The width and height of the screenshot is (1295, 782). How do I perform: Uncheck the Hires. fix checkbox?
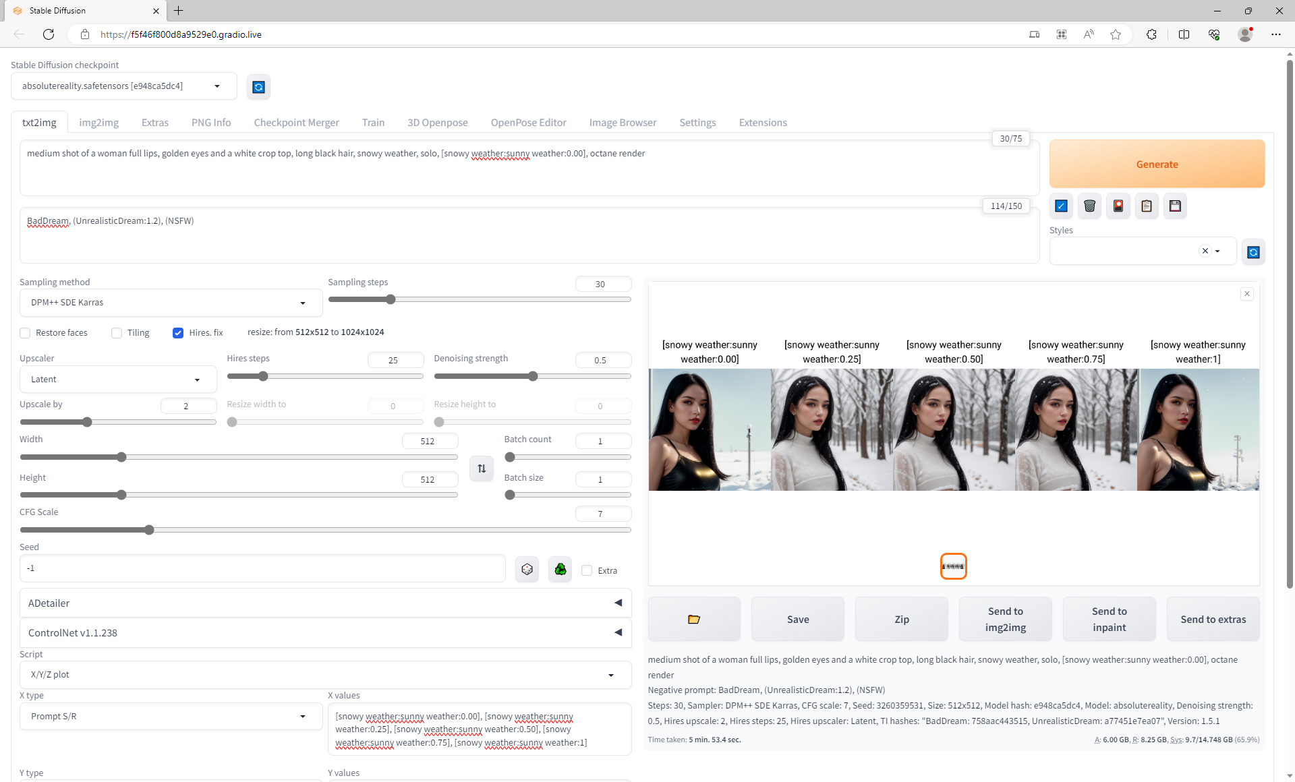[x=178, y=333]
